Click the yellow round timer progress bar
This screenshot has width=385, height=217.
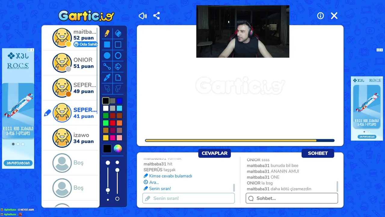pos(240,140)
